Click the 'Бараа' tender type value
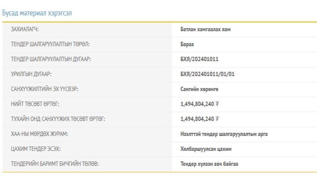This screenshot has height=183, width=317. click(x=187, y=44)
